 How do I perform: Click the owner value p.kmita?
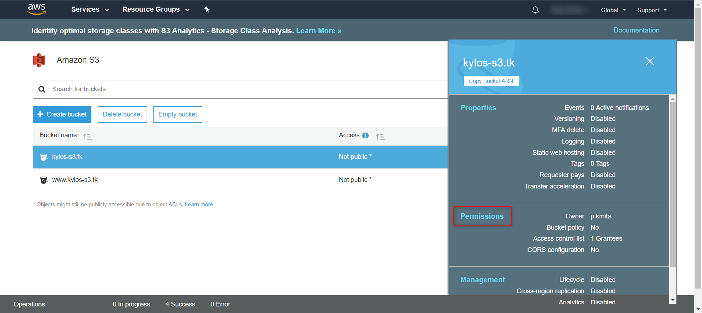coord(601,216)
